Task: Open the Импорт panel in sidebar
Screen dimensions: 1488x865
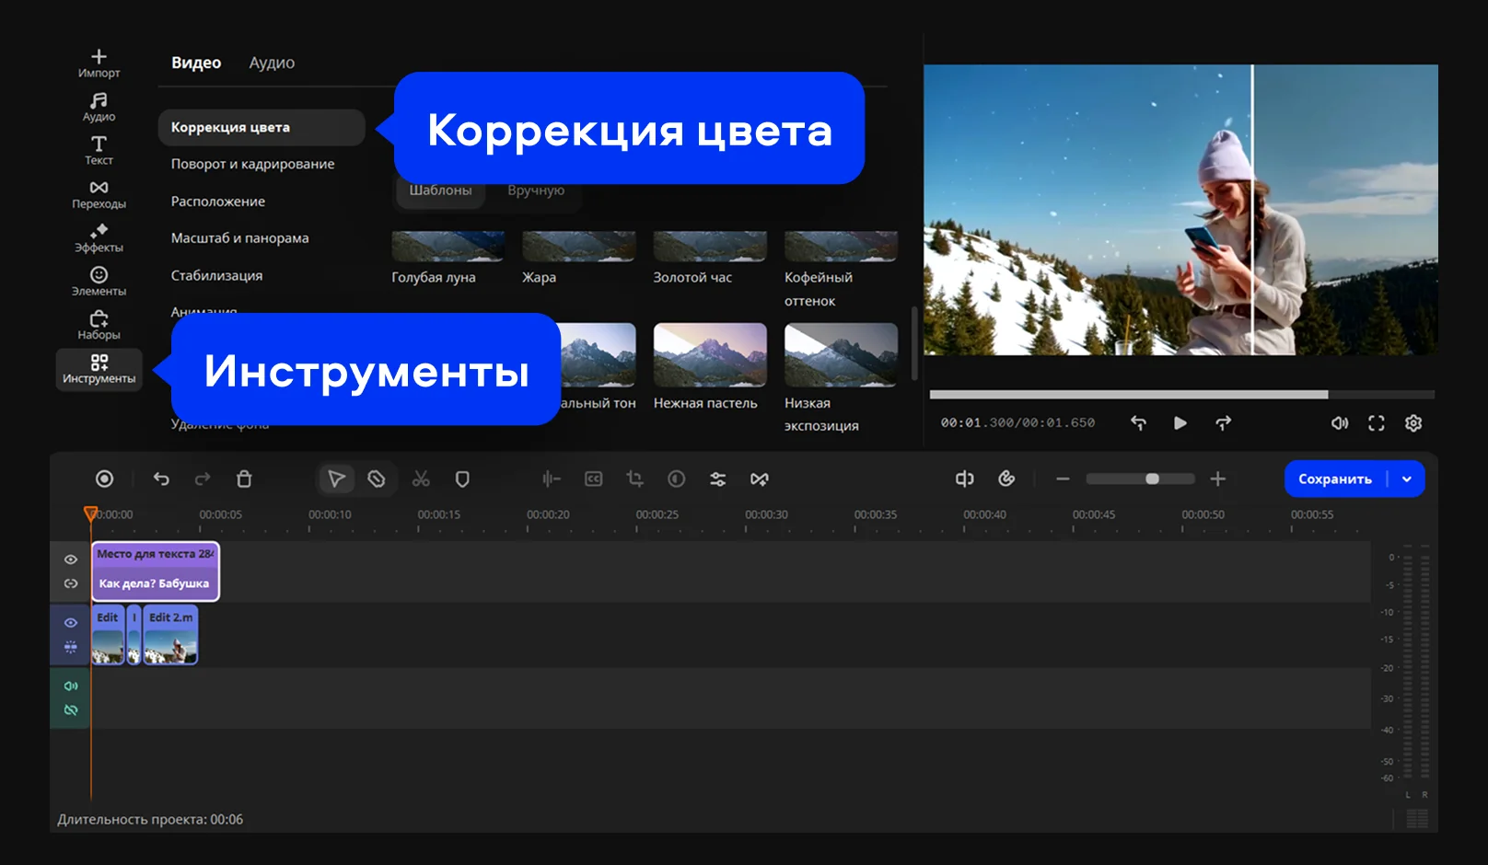Action: (99, 63)
